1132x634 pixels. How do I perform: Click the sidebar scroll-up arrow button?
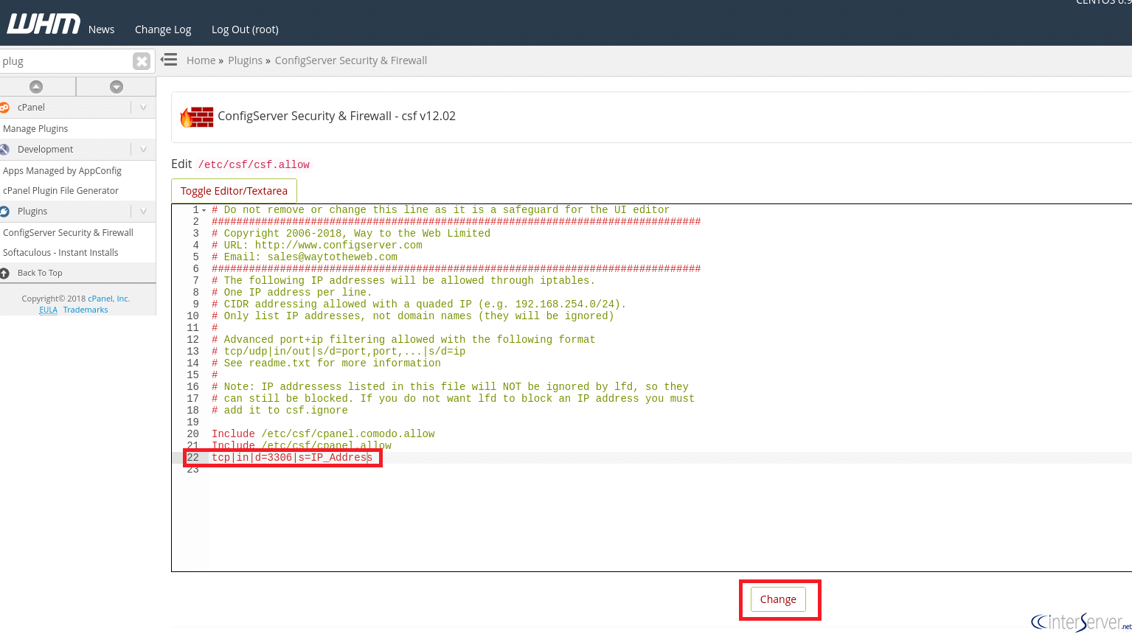(36, 87)
